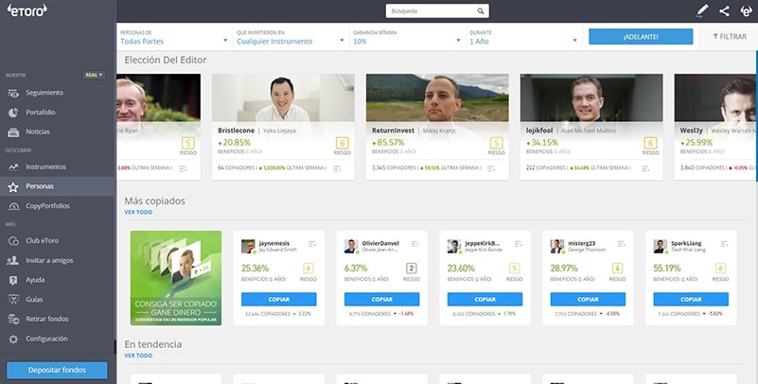Click the search magnifier icon

point(481,11)
